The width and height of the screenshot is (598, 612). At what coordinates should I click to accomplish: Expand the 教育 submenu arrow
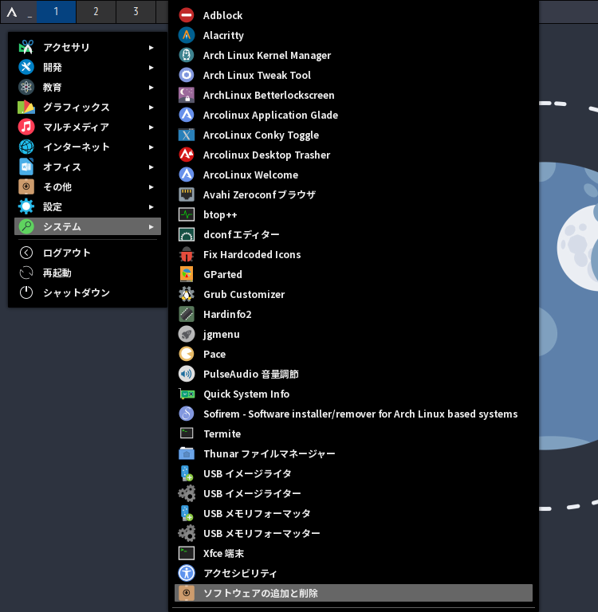pos(151,87)
